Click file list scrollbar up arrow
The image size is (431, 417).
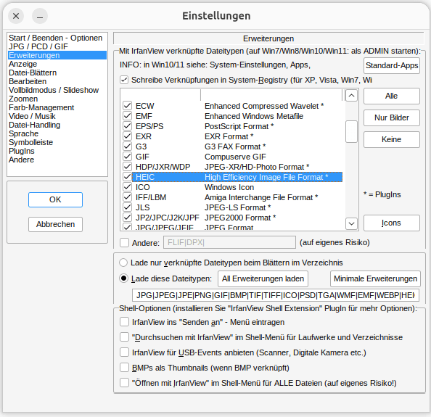[351, 96]
